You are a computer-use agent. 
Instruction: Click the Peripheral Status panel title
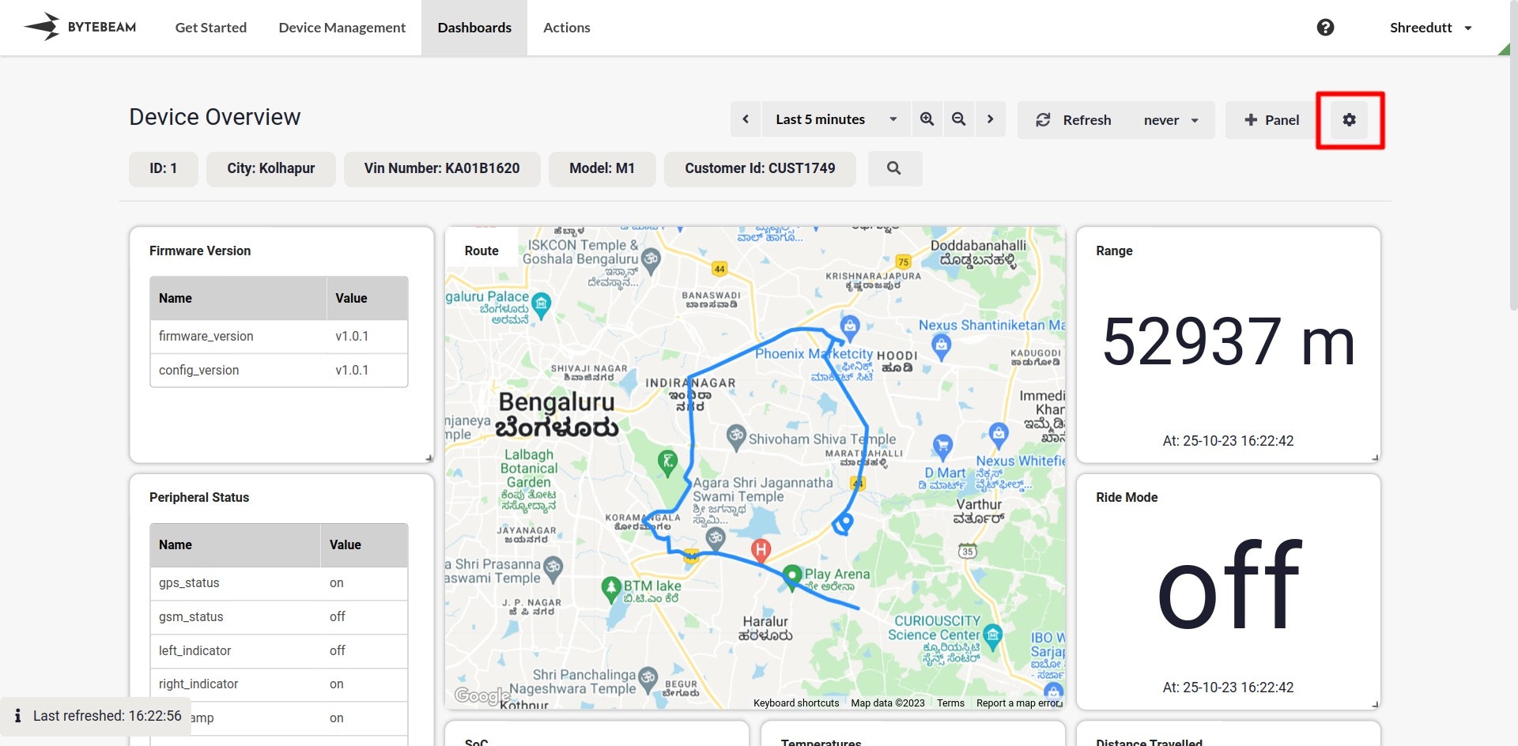[199, 497]
